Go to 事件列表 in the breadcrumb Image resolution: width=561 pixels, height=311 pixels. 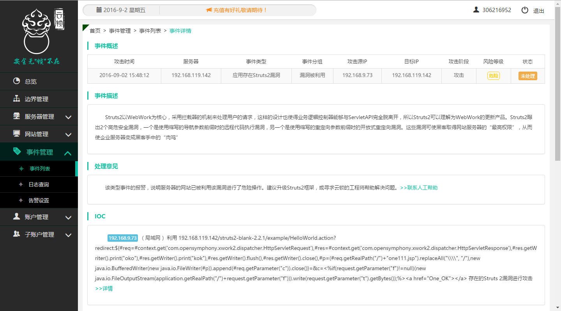150,31
